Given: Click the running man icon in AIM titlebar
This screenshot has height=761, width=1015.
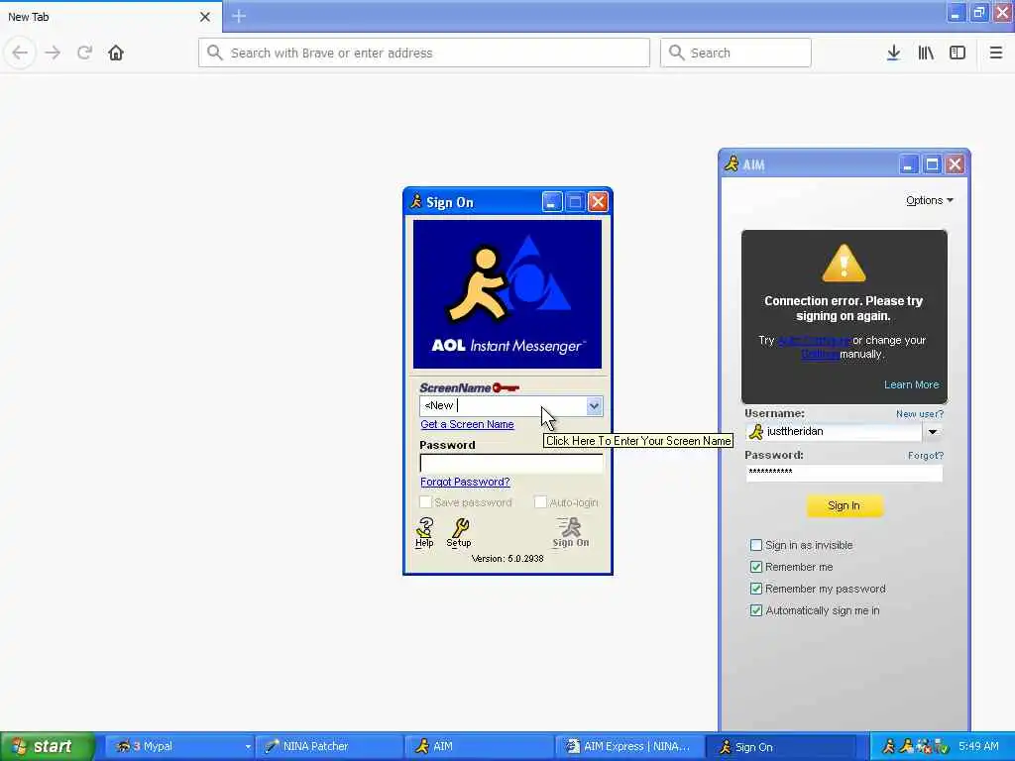Looking at the screenshot, I should click(x=733, y=163).
